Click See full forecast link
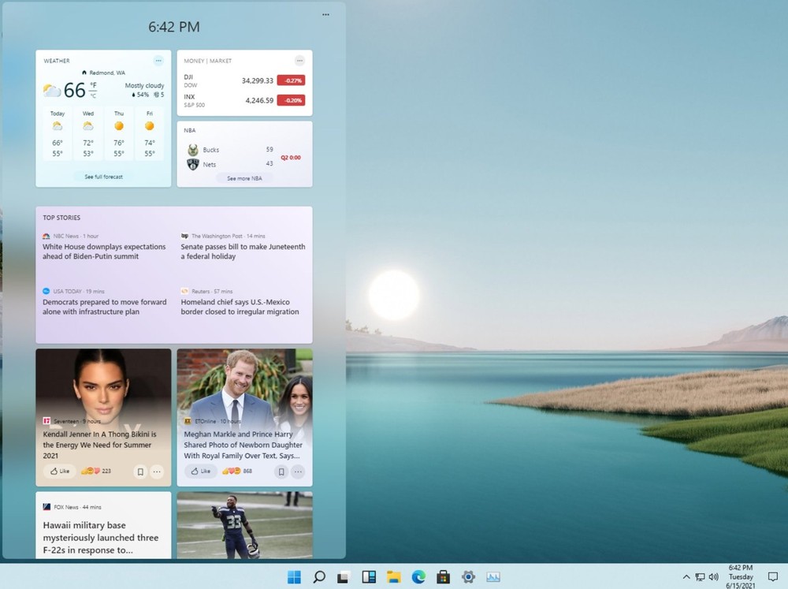 (x=103, y=177)
